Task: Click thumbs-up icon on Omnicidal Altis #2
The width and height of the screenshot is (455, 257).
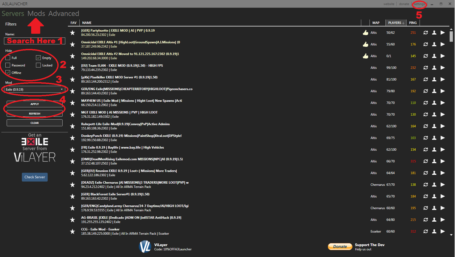Action: 365,56
